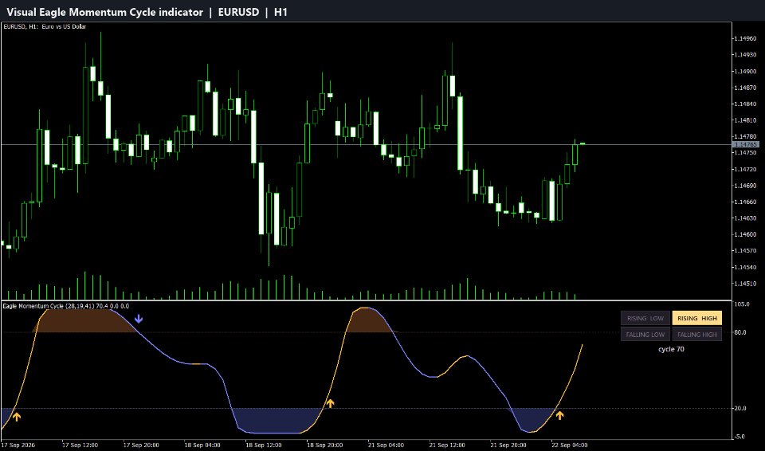Click the 'EURUSD, H1: Euro vs US Dollar' label
The width and height of the screenshot is (765, 451).
point(45,26)
